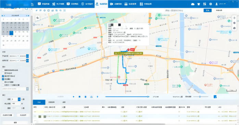The image size is (239, 125).
Task: Click the t-shirt skin icon in top bar
Action: click(199, 4)
